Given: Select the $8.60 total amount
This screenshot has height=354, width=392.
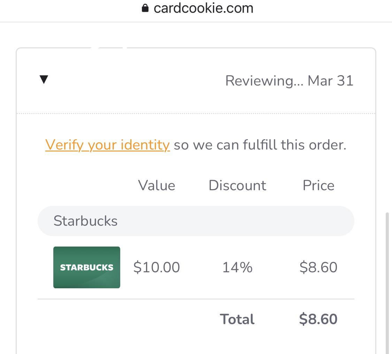Looking at the screenshot, I should [318, 319].
